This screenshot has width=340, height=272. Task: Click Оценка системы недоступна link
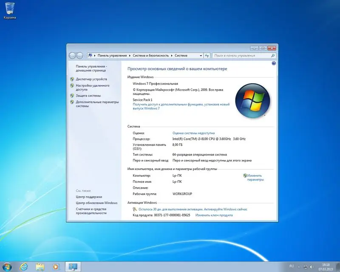[194, 133]
